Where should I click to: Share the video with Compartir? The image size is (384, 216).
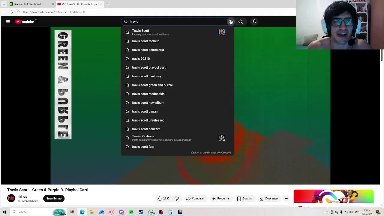195,198
